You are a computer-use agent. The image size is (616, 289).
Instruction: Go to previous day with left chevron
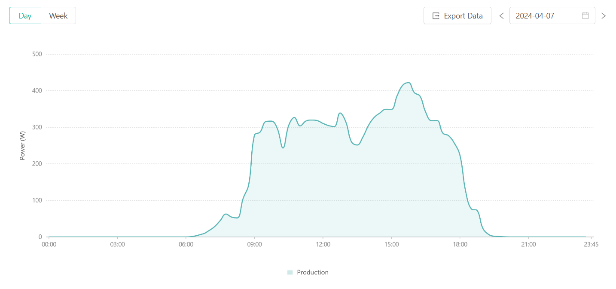tap(501, 16)
